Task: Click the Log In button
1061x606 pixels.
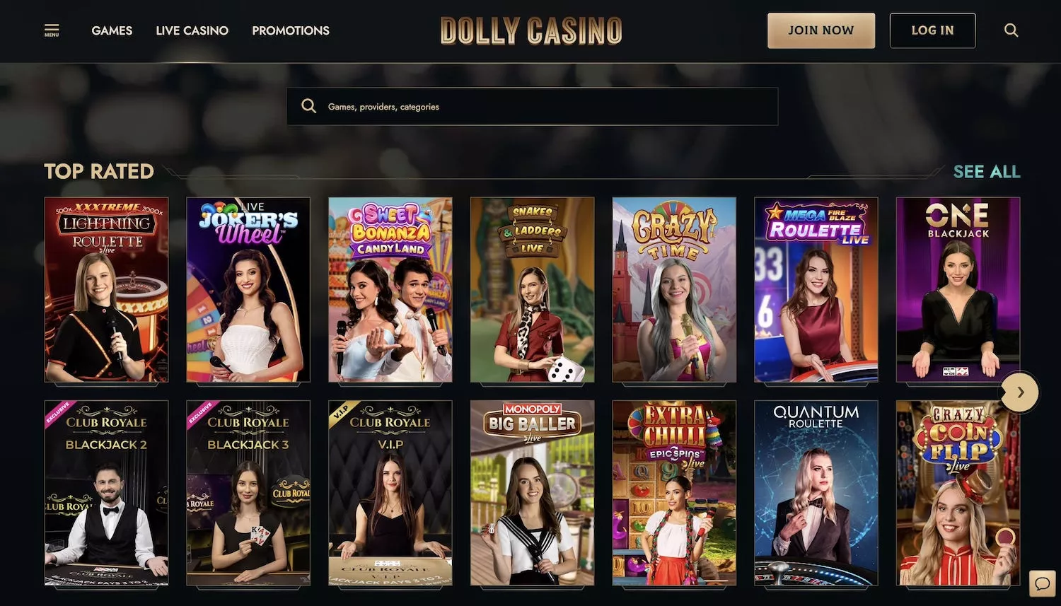Action: (x=932, y=30)
